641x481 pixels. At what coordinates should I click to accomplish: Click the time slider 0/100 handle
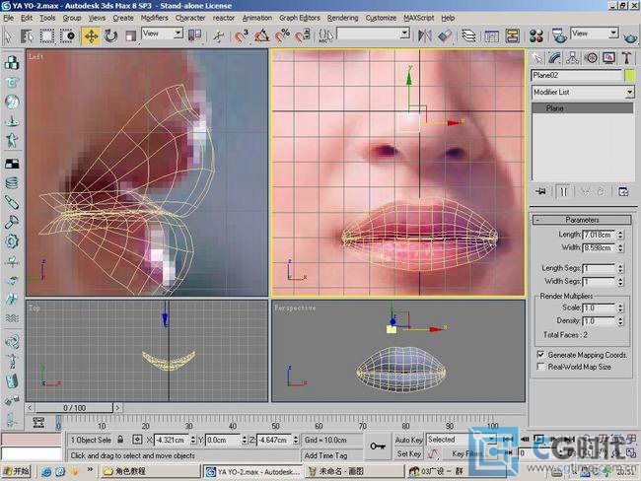(x=74, y=408)
